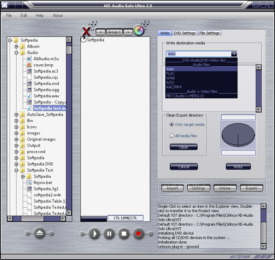Collapse the root Softpedia tree node
The height and width of the screenshot is (260, 275).
click(10, 40)
